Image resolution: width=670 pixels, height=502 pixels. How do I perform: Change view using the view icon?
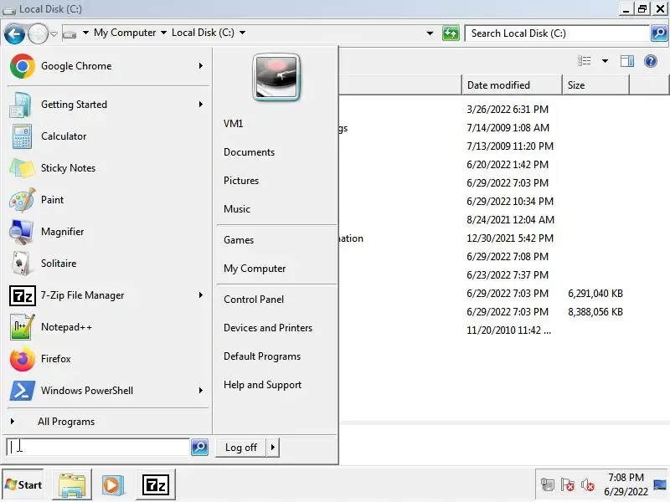click(584, 61)
